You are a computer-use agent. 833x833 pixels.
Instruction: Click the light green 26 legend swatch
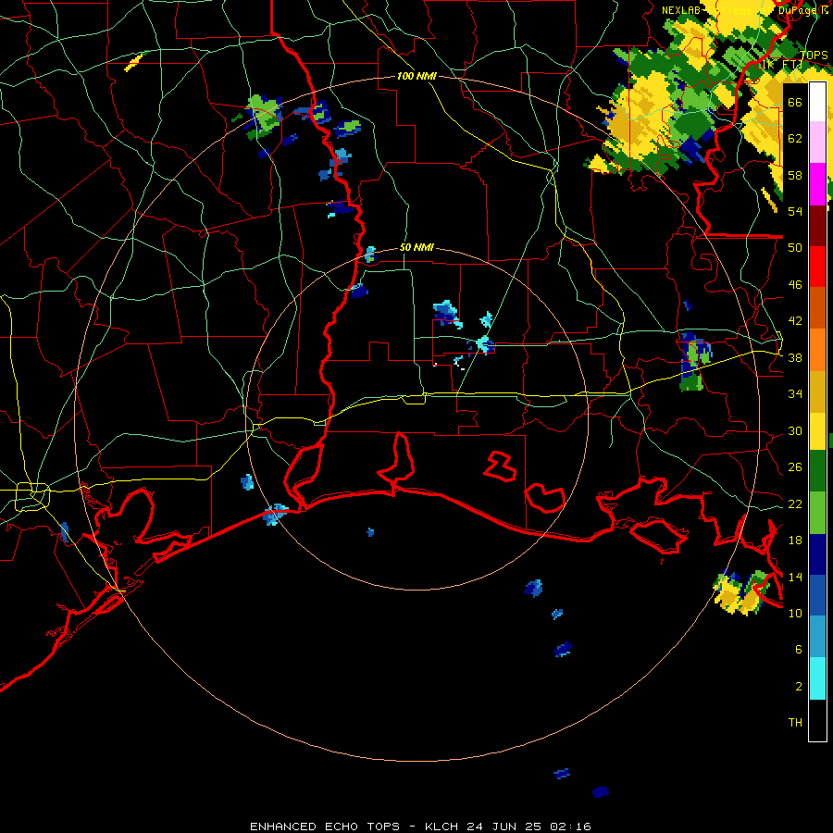(x=817, y=513)
